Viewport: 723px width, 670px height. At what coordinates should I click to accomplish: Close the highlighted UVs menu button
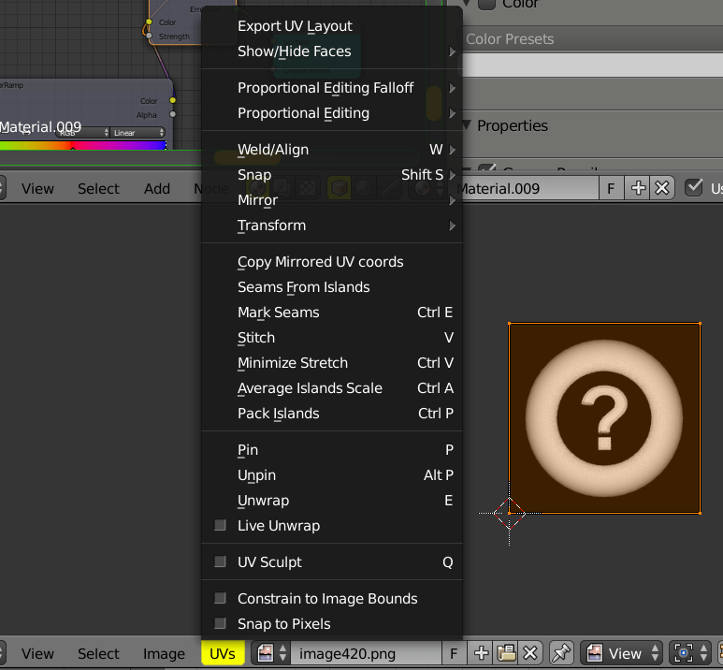pos(223,653)
